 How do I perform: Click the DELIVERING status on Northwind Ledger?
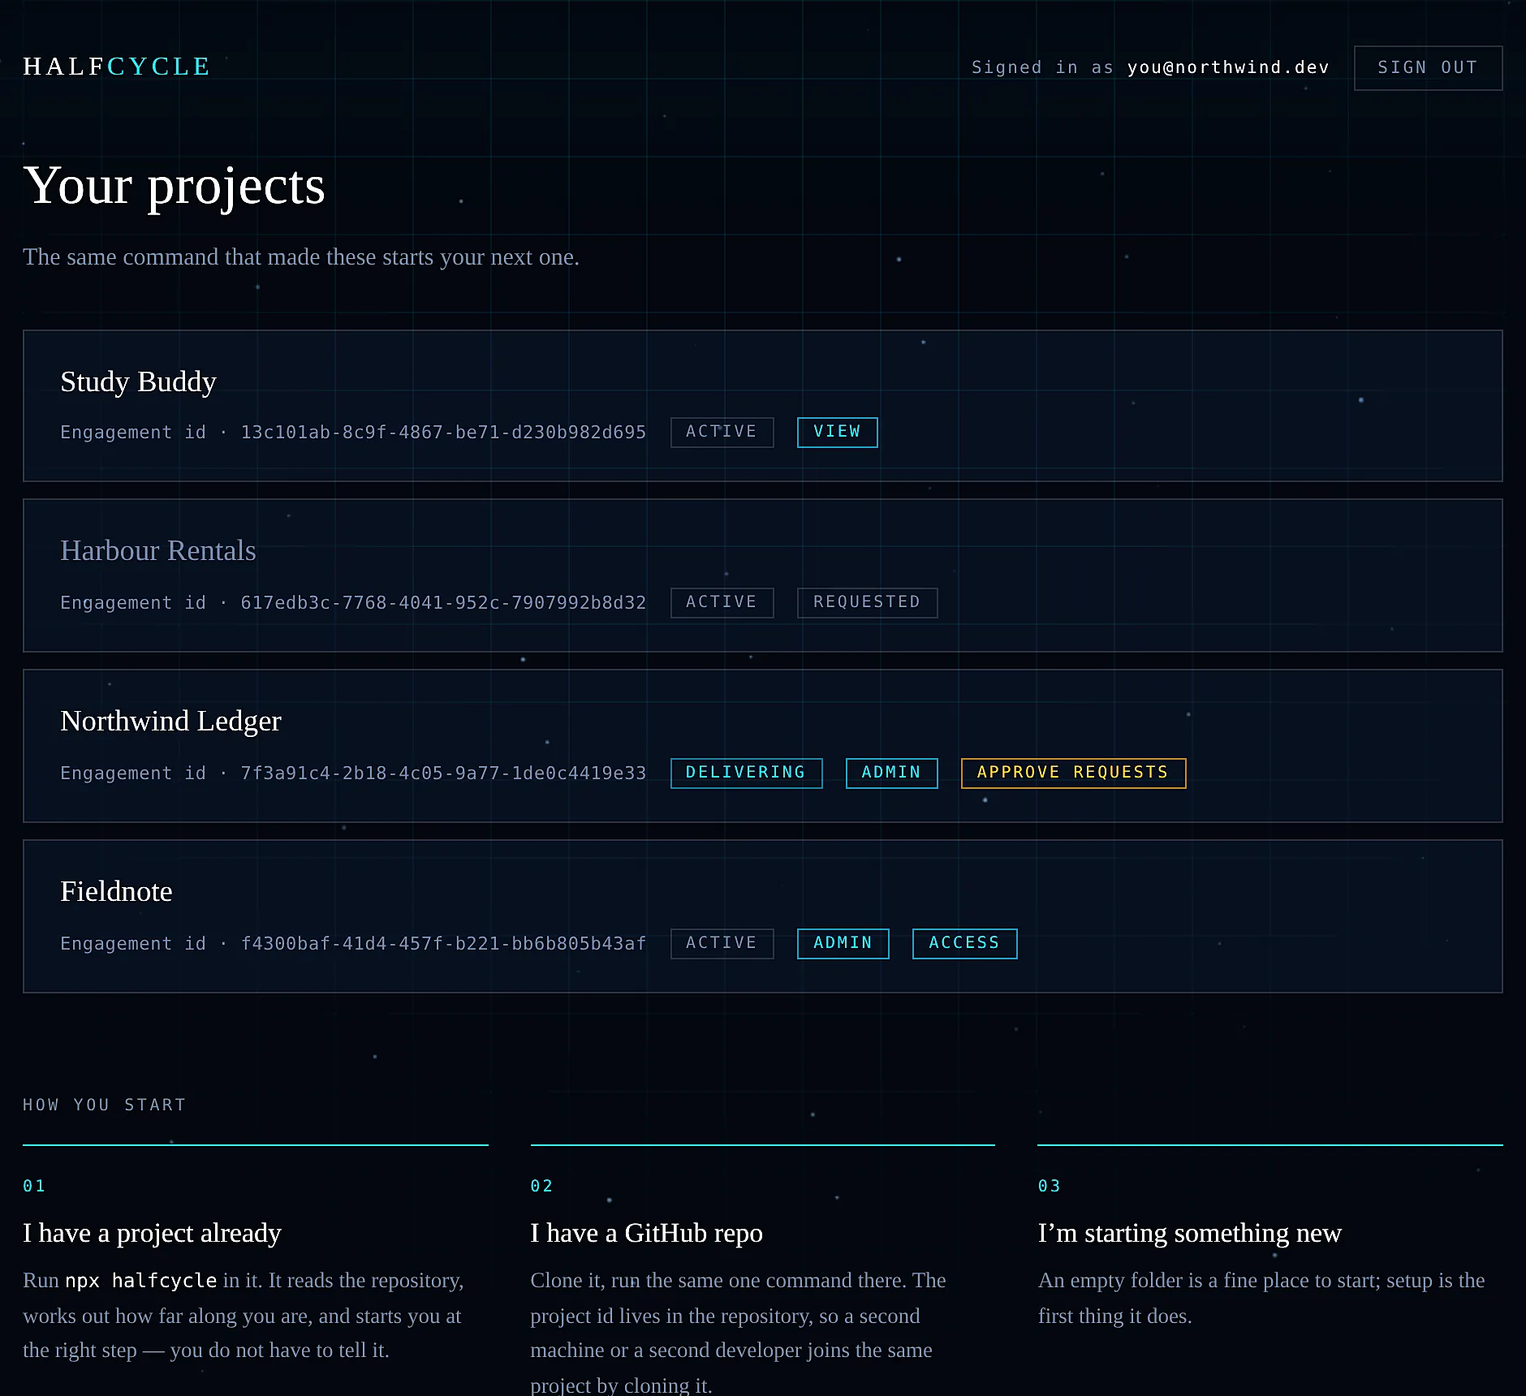click(746, 773)
